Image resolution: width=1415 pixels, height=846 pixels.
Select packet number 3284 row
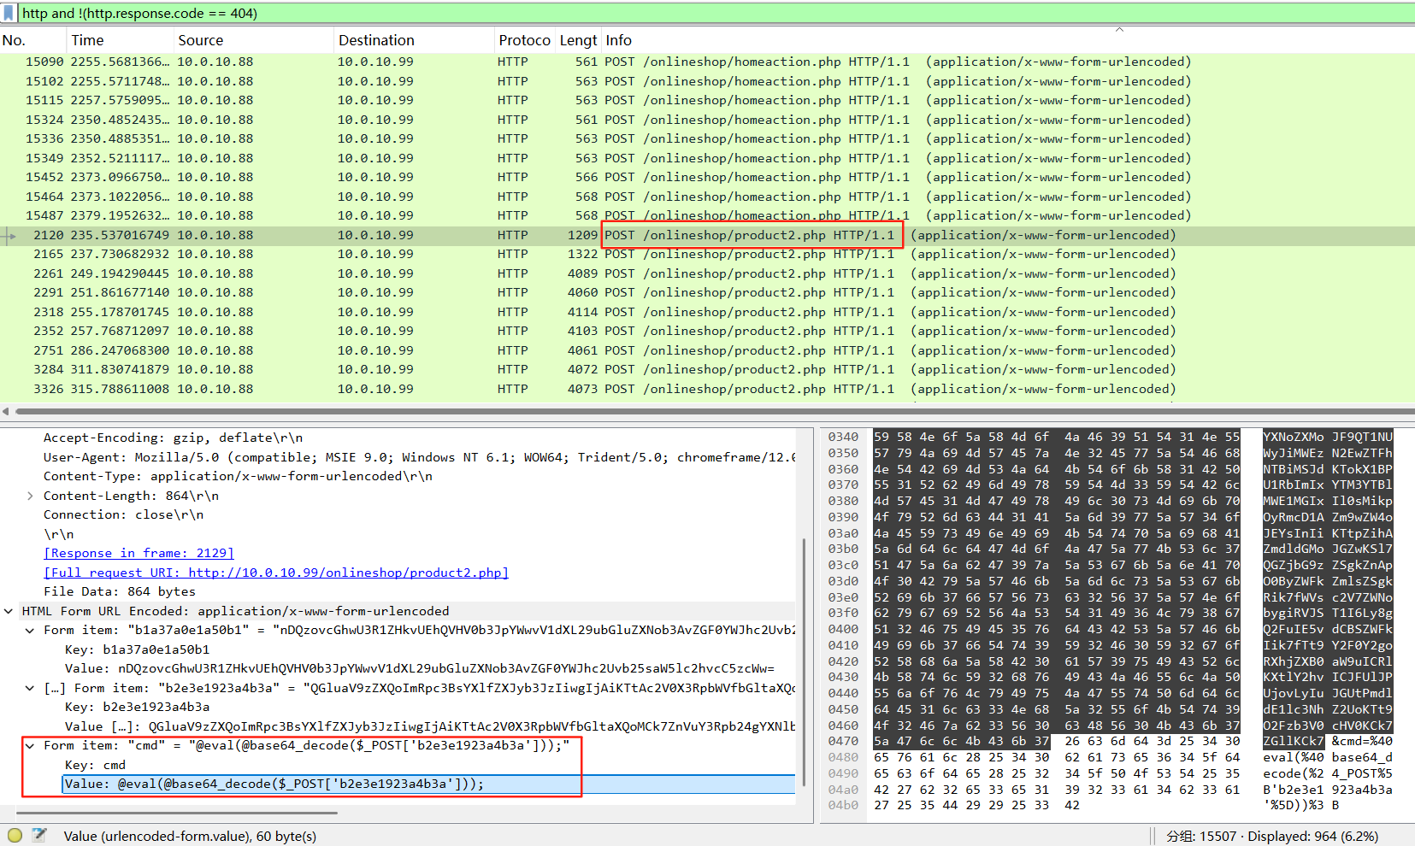(707, 369)
